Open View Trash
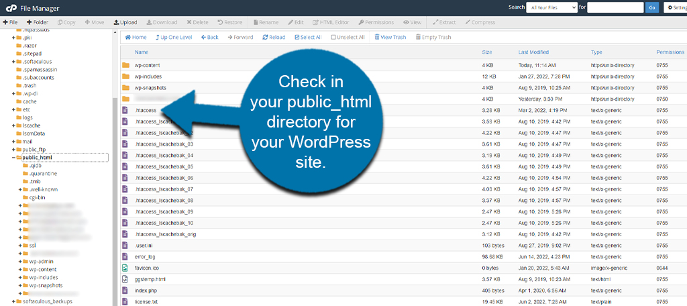The height and width of the screenshot is (306, 687). (390, 38)
